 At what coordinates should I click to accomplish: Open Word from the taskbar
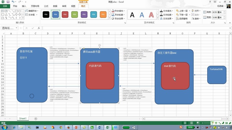(100, 127)
